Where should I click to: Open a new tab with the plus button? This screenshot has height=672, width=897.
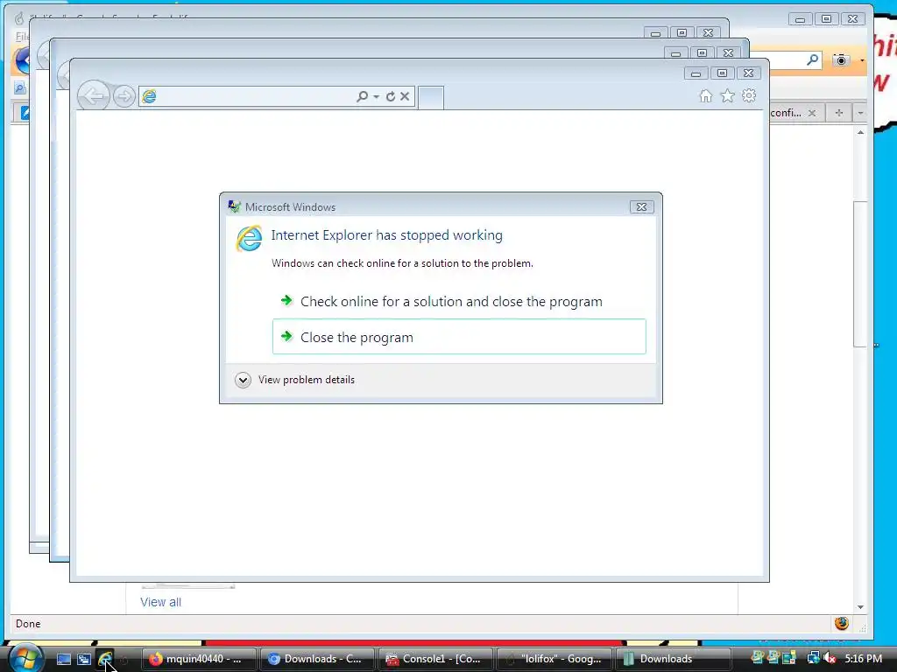pyautogui.click(x=838, y=113)
